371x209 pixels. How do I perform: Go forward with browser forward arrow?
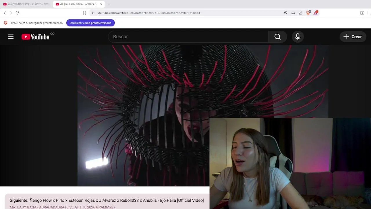11,13
